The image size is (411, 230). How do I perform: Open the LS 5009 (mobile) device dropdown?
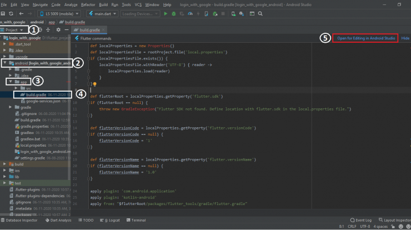[x=59, y=14]
